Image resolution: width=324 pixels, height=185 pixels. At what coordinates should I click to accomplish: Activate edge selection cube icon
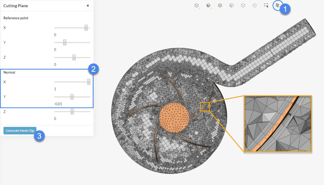254,5
